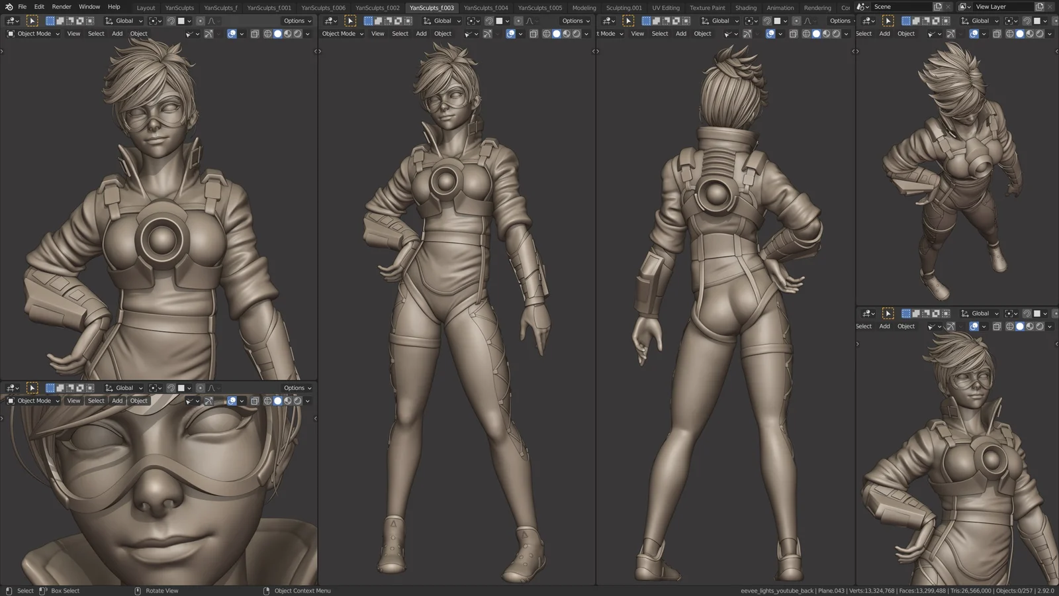
Task: Open the Global transform orientation dropdown
Action: pos(124,21)
